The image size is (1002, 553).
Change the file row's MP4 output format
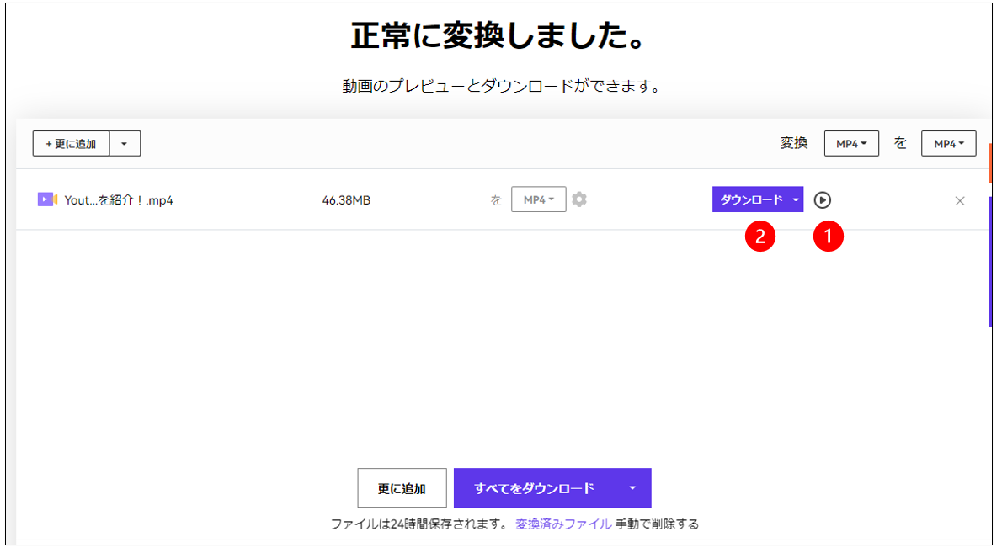(539, 199)
